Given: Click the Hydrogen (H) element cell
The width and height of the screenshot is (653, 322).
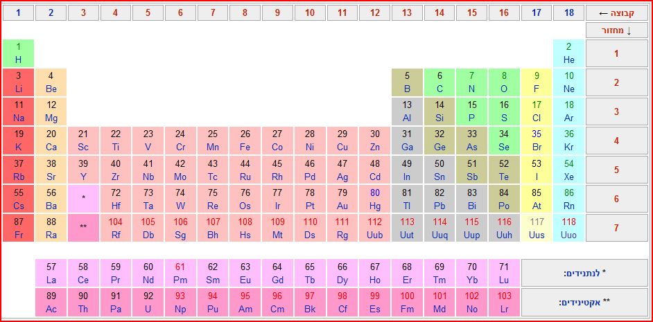Looking at the screenshot, I should click(18, 53).
